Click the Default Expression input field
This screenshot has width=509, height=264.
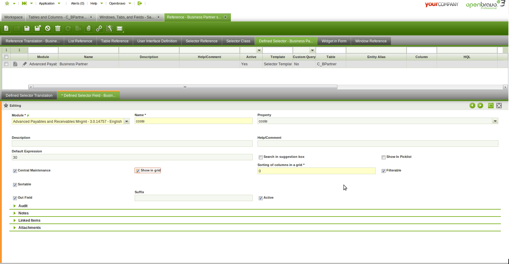[132, 157]
